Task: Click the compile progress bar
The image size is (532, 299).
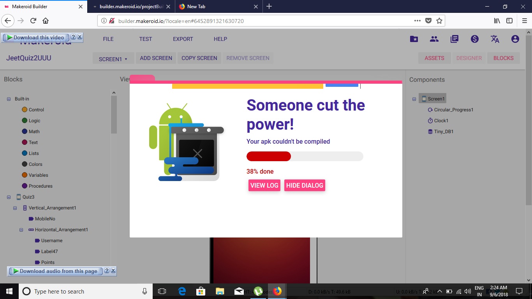Action: point(305,156)
